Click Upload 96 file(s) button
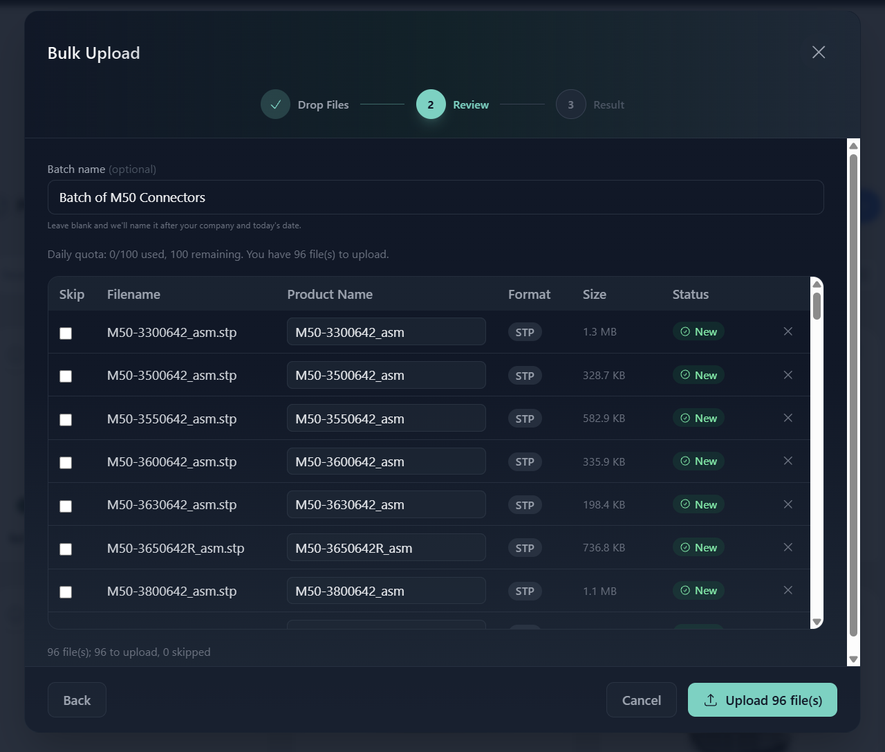 (x=763, y=700)
